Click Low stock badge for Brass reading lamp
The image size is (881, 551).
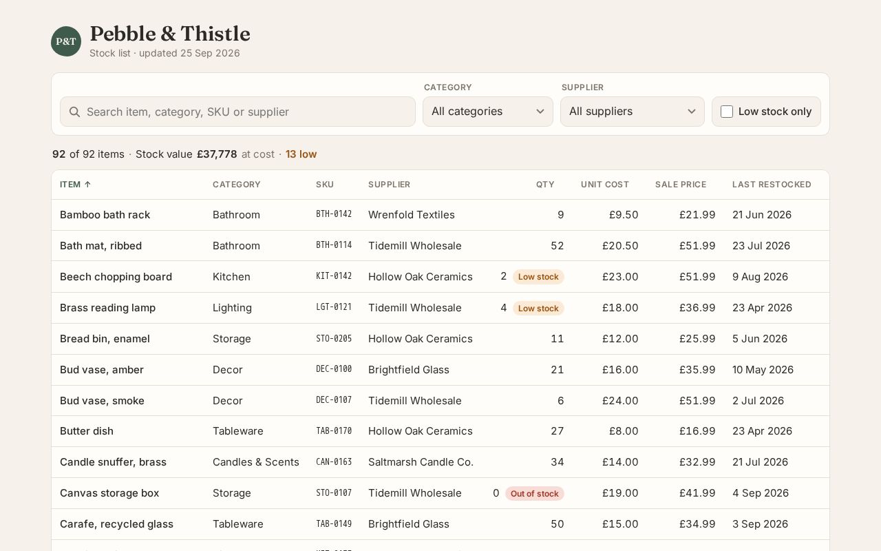(x=538, y=308)
